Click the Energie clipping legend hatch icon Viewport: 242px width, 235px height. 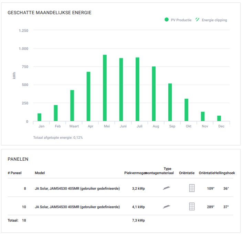(x=197, y=20)
